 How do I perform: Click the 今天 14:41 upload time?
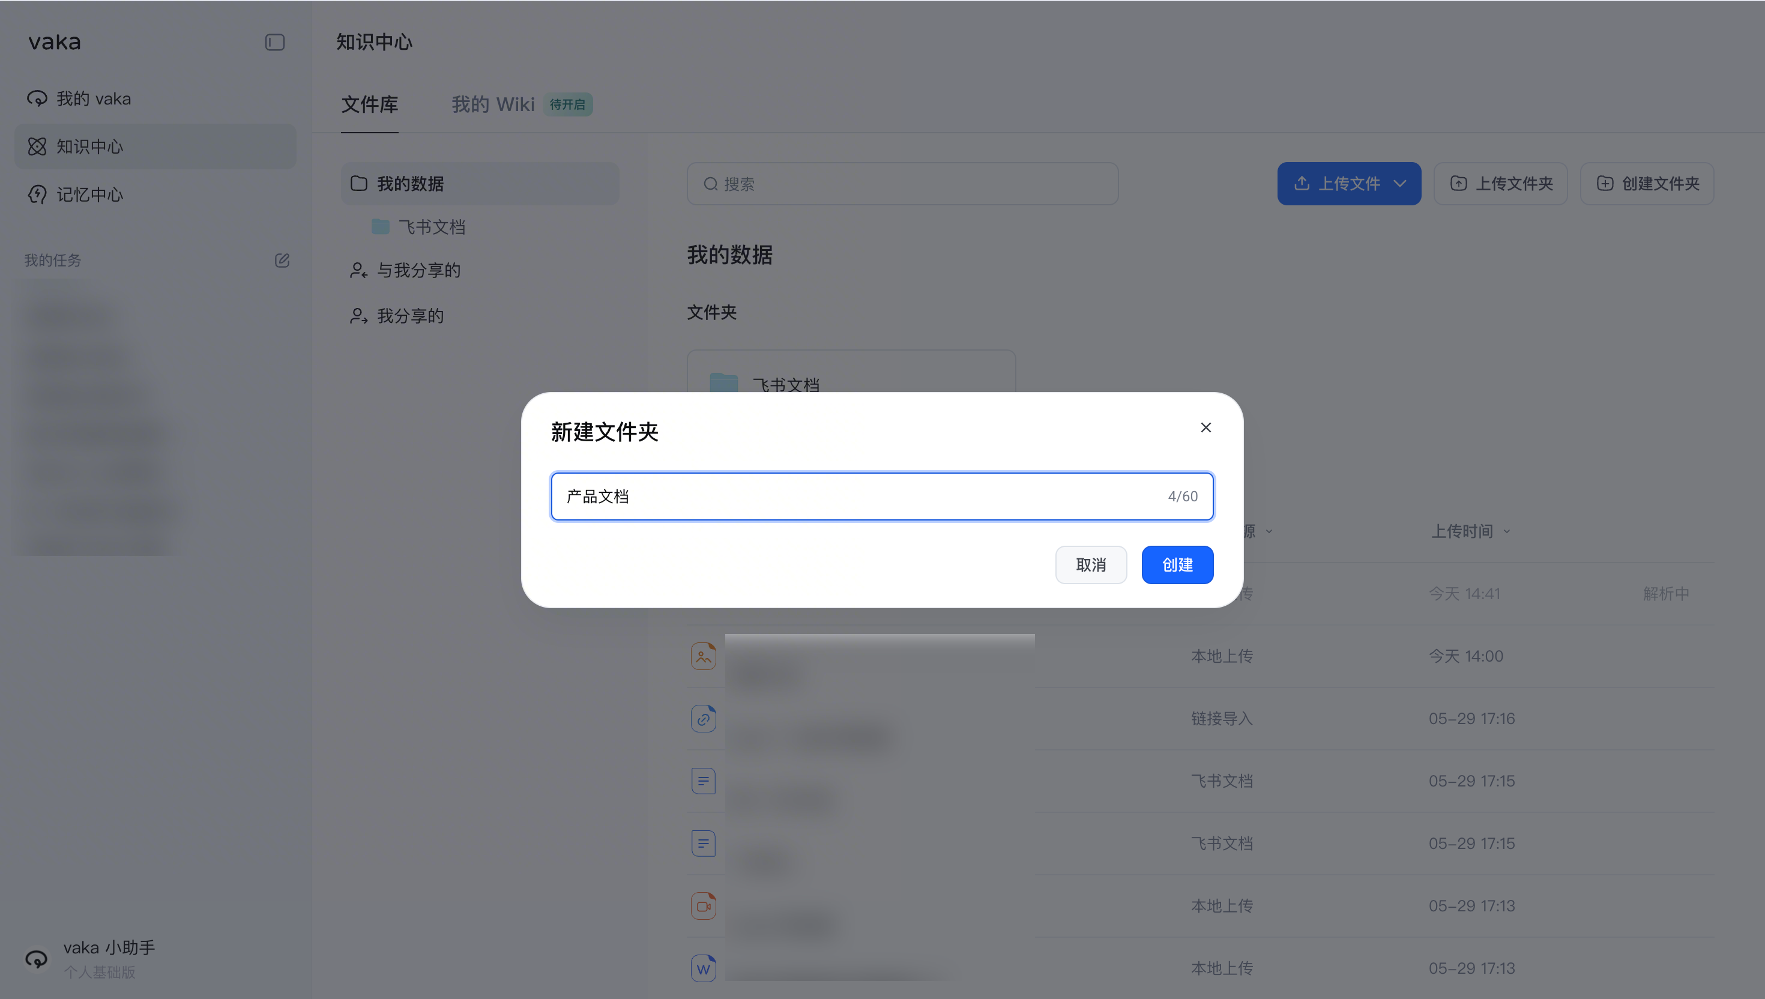pyautogui.click(x=1465, y=594)
